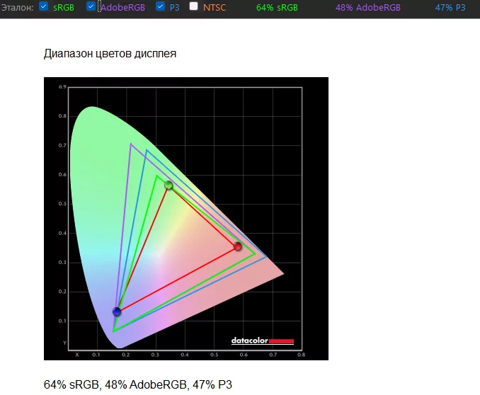Click the 0.8 value on chart's horizontal axis
Image resolution: width=480 pixels, height=395 pixels.
click(301, 355)
